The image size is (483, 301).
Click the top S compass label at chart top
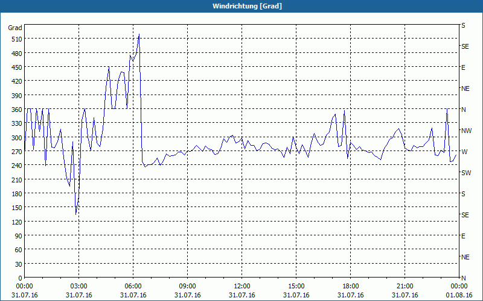[x=463, y=26]
